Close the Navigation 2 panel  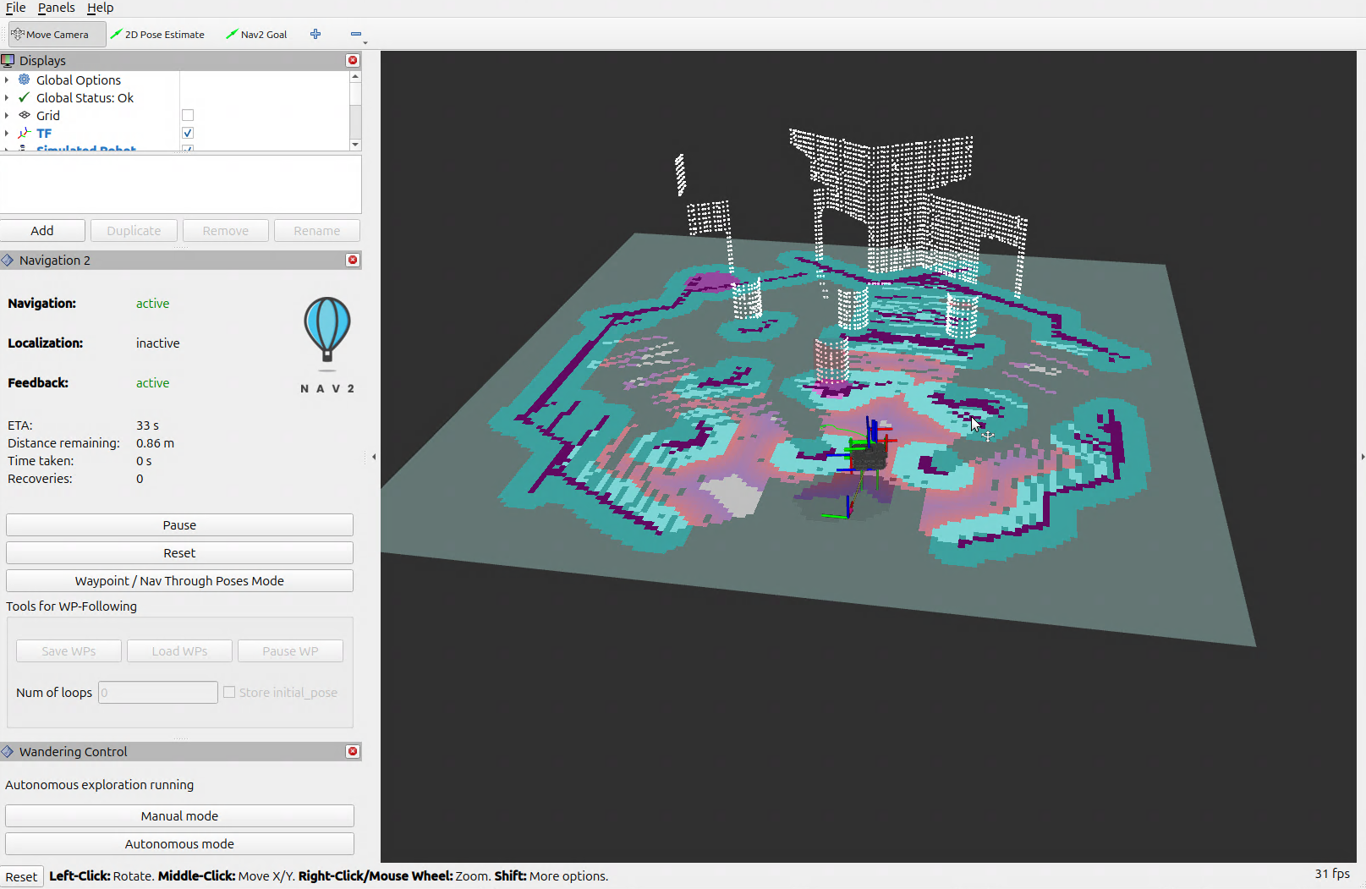click(353, 260)
